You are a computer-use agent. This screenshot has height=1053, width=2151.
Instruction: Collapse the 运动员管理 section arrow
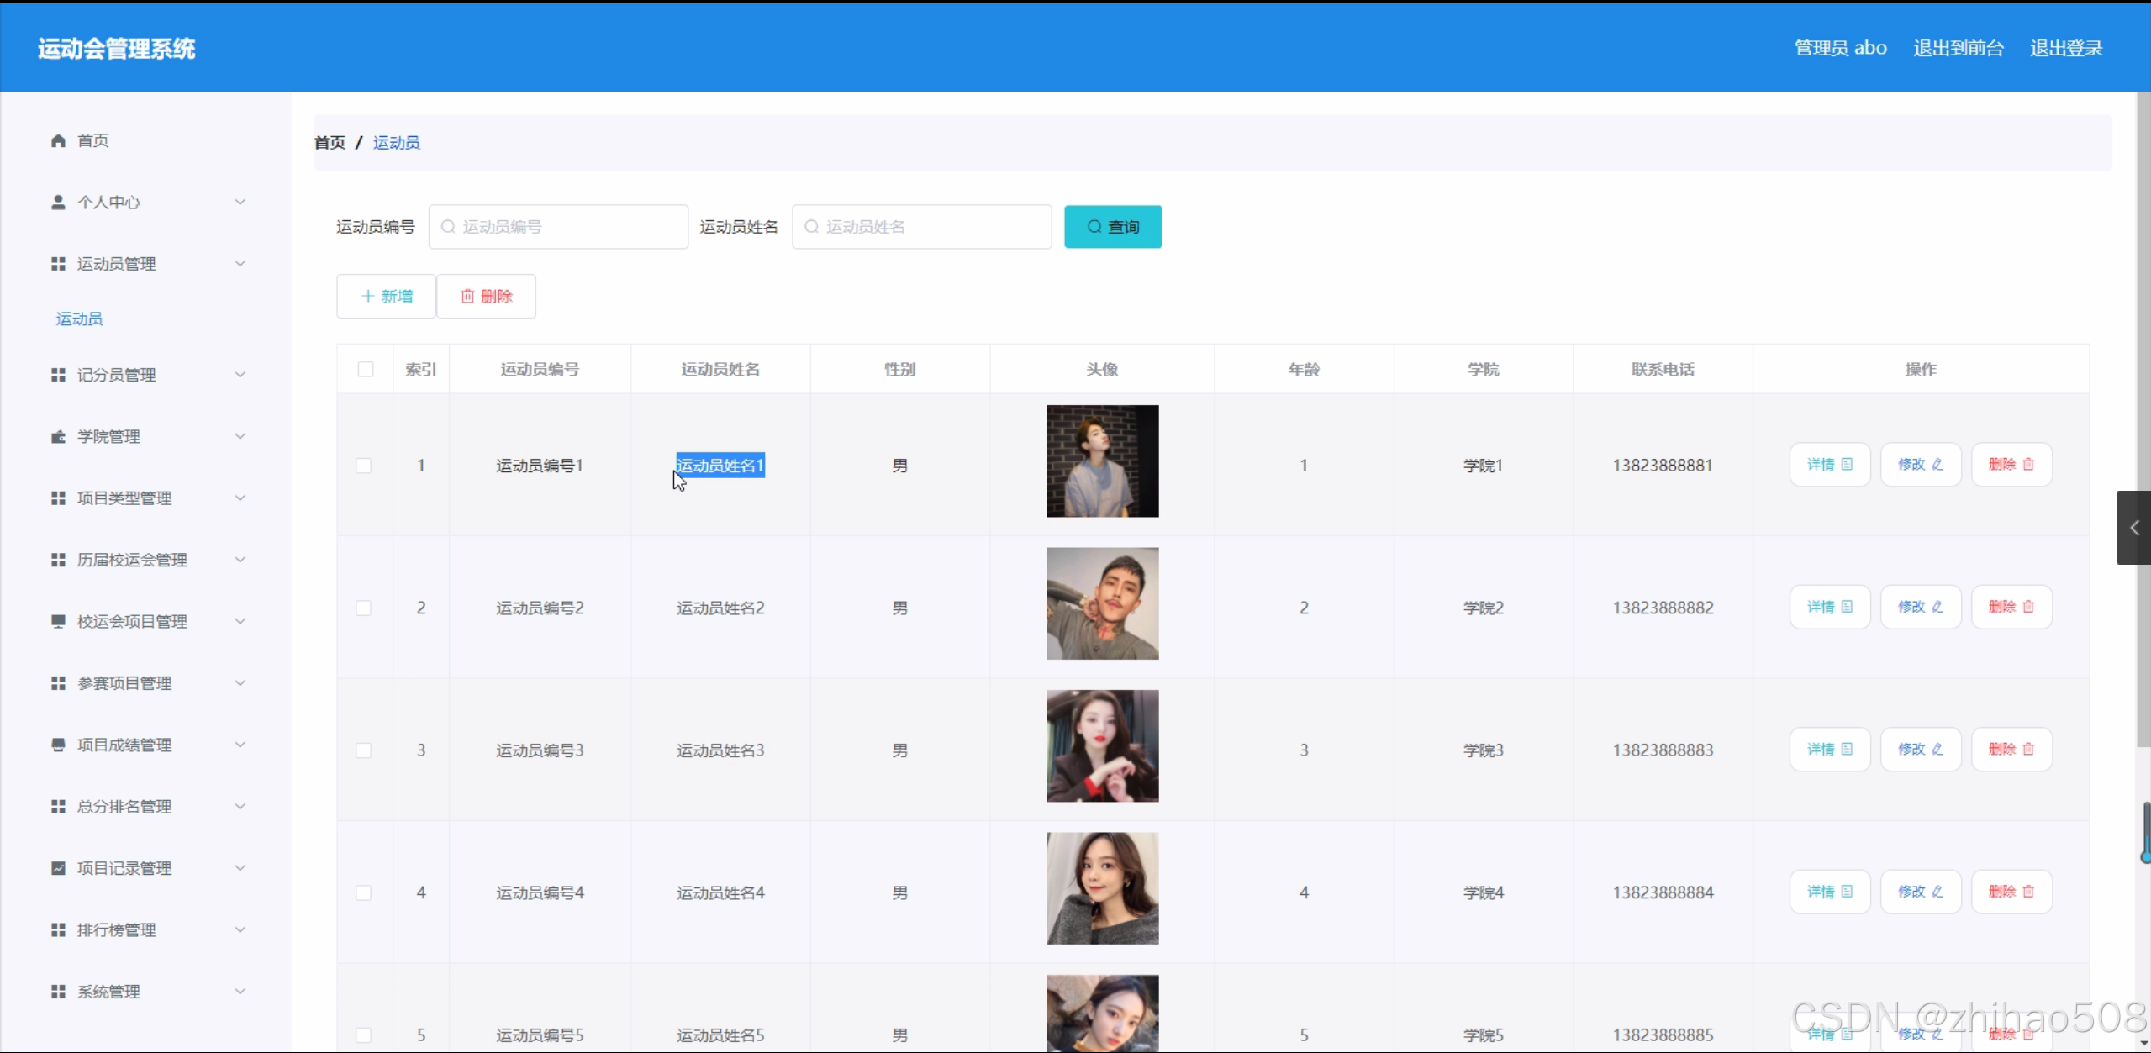click(x=240, y=264)
